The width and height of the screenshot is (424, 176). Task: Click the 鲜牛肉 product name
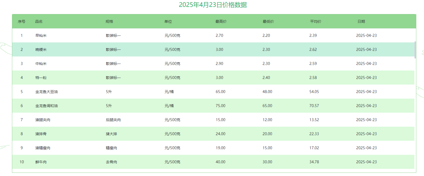point(41,162)
